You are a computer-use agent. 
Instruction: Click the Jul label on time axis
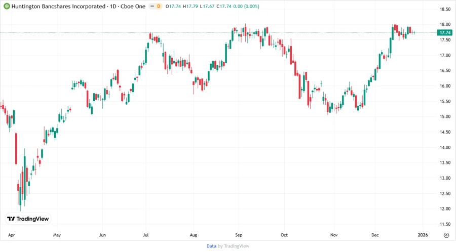coord(146,235)
